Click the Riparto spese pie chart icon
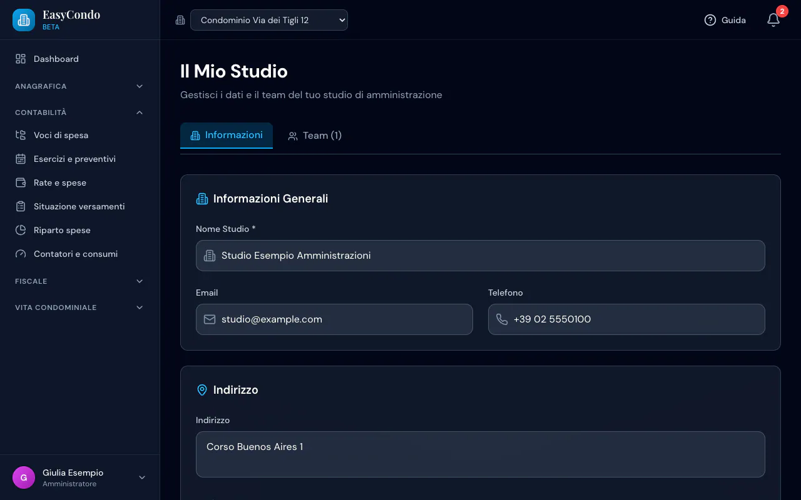Image resolution: width=801 pixels, height=500 pixels. click(21, 230)
